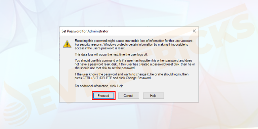This screenshot has height=129, width=258.
Task: Click the word 'Help' in the info sentence
Action: [x=121, y=86]
